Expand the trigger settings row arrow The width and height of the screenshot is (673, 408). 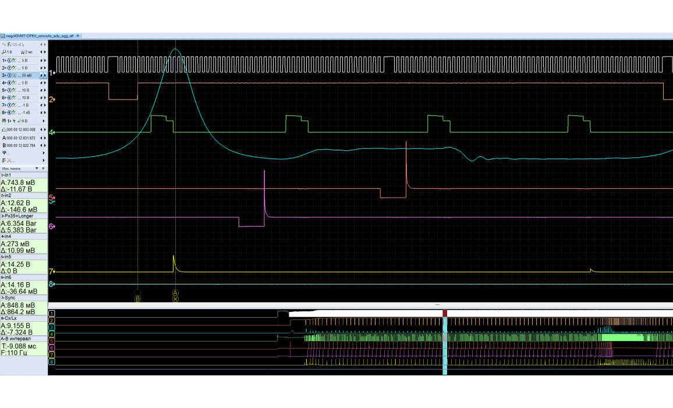tap(45, 121)
